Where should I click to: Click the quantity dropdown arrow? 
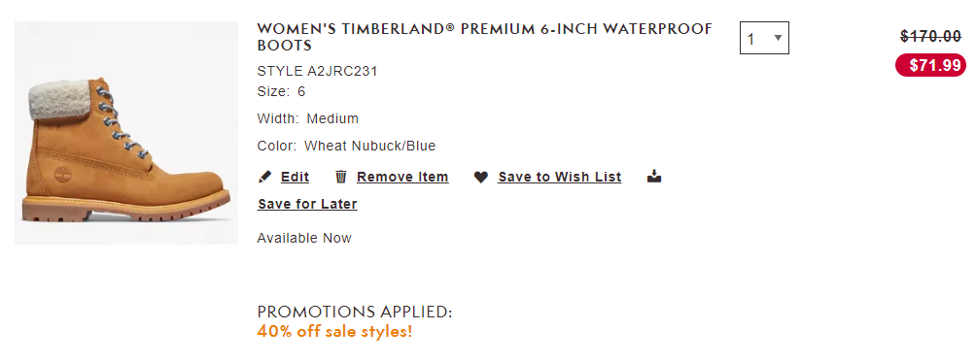point(778,38)
